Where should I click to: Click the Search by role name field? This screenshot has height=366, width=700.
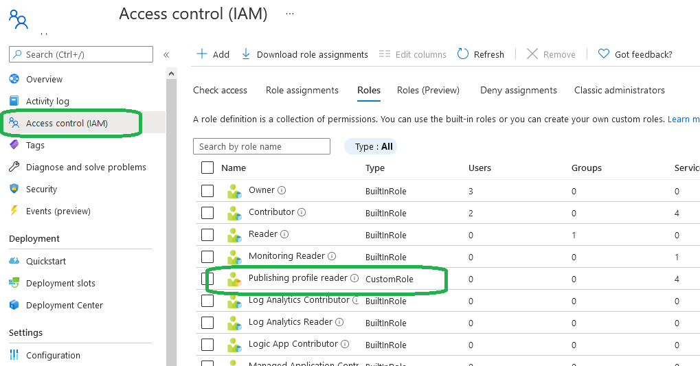coord(261,146)
